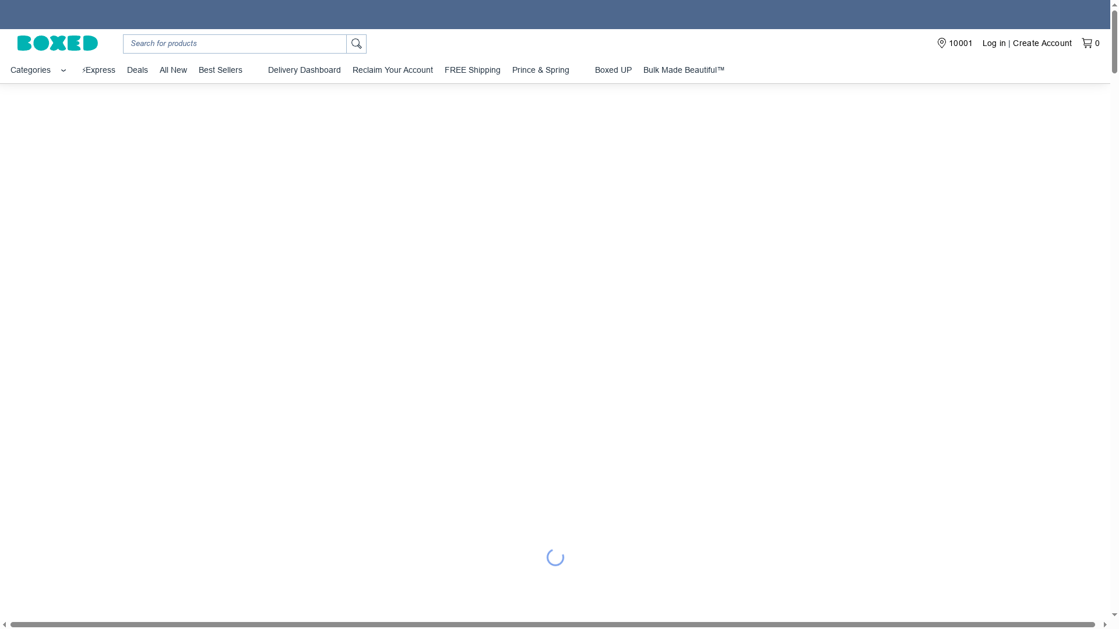Viewport: 1119px width, 629px height.
Task: Open All New products
Action: 173,70
